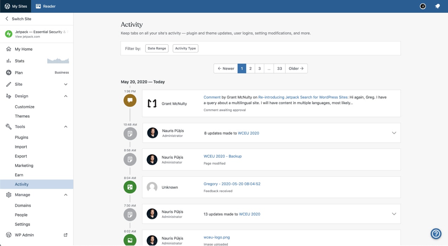Open the Activity Type filter
The image size is (448, 246).
185,48
